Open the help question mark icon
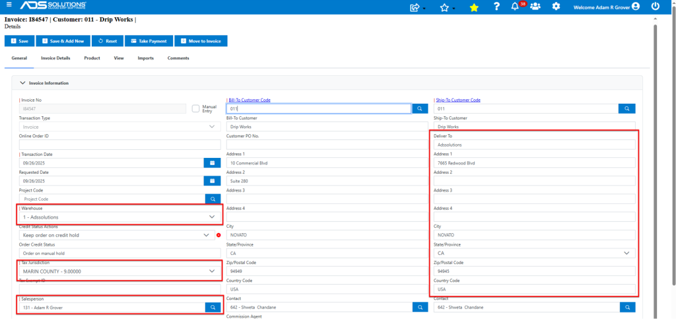Viewport: 676px width, 319px height. (x=496, y=7)
